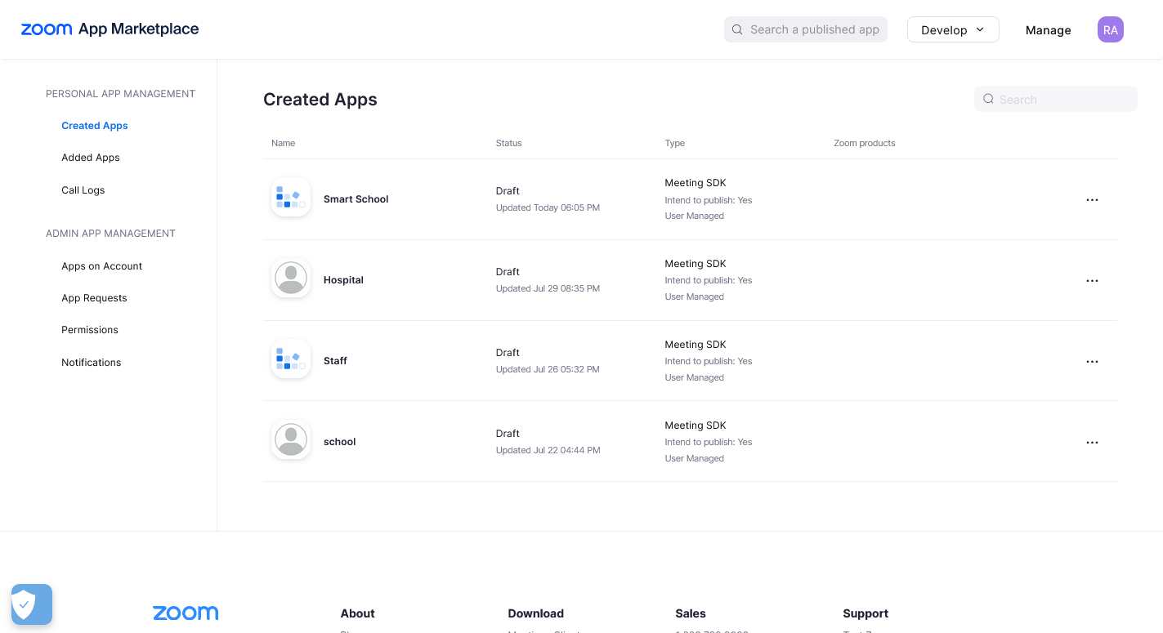Click the ADMIN APP MANAGEMENT heading
The image size is (1163, 633).
pos(111,234)
